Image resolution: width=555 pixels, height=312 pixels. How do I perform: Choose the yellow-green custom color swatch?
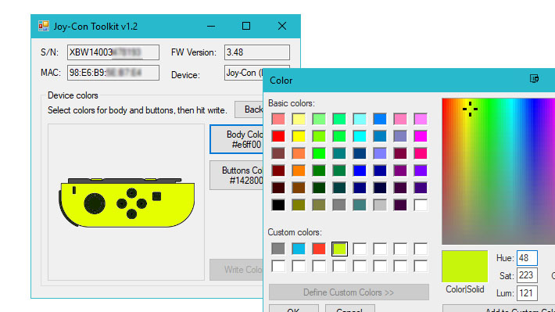click(339, 249)
